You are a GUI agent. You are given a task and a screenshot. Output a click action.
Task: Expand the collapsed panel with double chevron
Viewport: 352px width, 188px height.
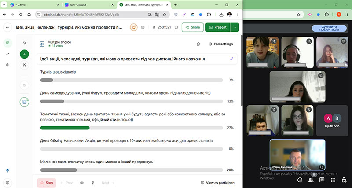[x=24, y=43]
